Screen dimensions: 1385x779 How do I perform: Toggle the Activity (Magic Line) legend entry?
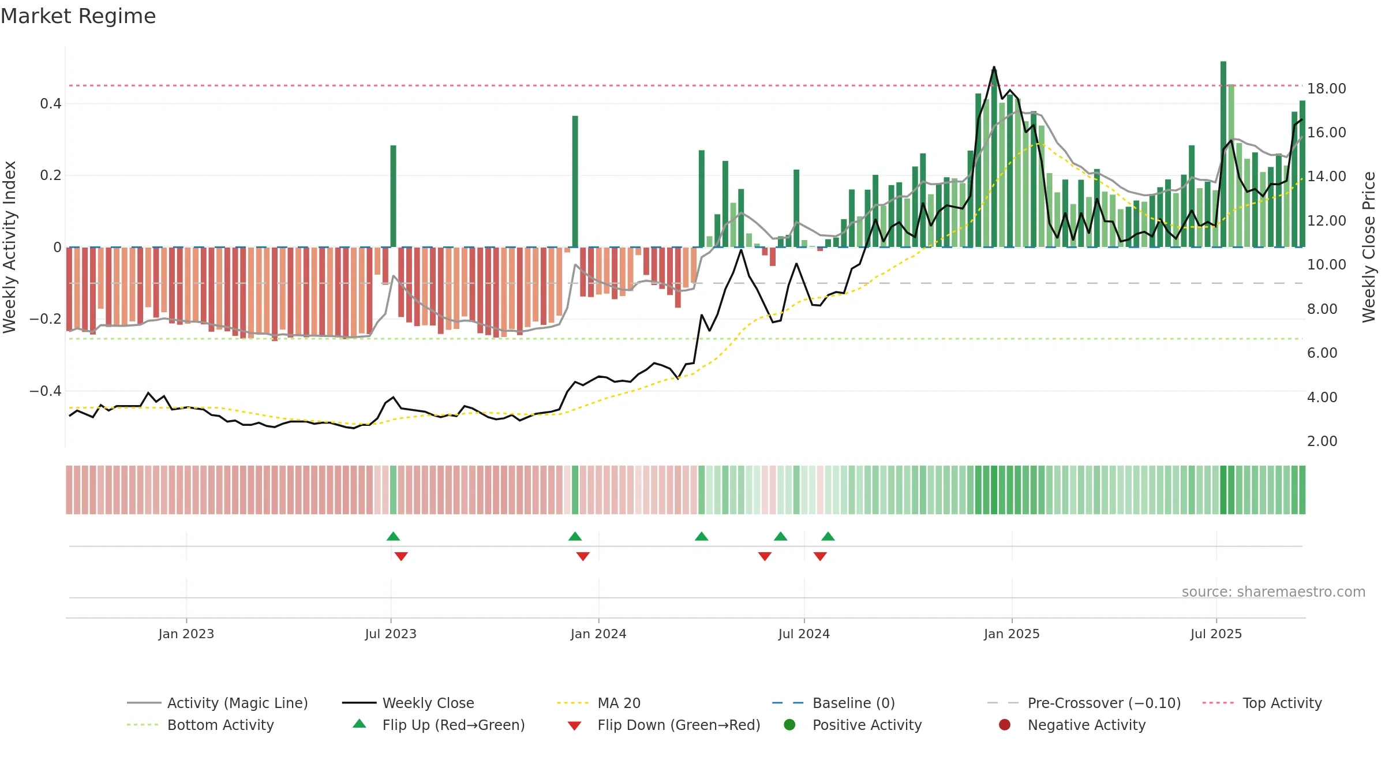coord(218,703)
